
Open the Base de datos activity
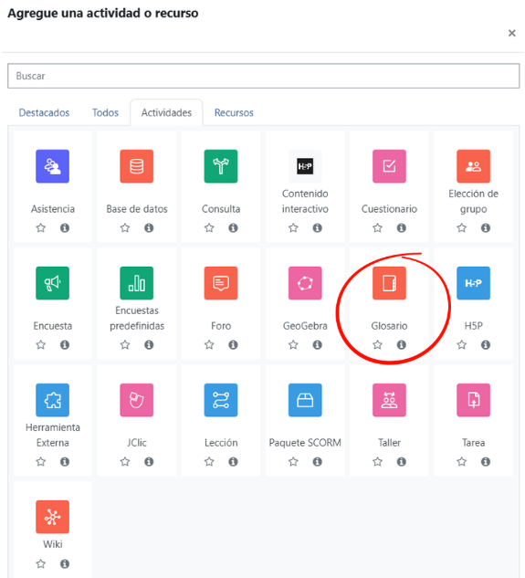136,166
